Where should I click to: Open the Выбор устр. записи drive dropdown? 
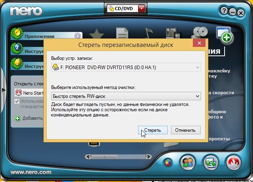pos(126,67)
